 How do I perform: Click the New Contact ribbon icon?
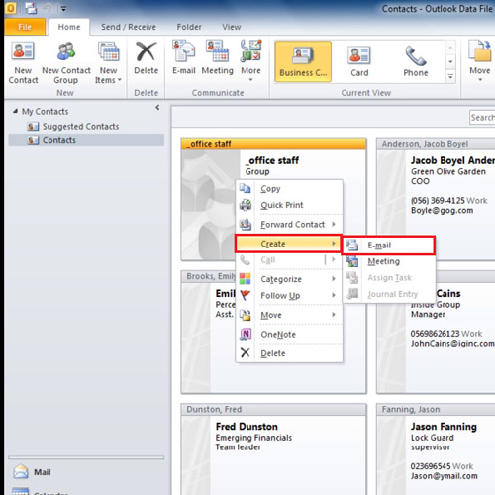23,62
